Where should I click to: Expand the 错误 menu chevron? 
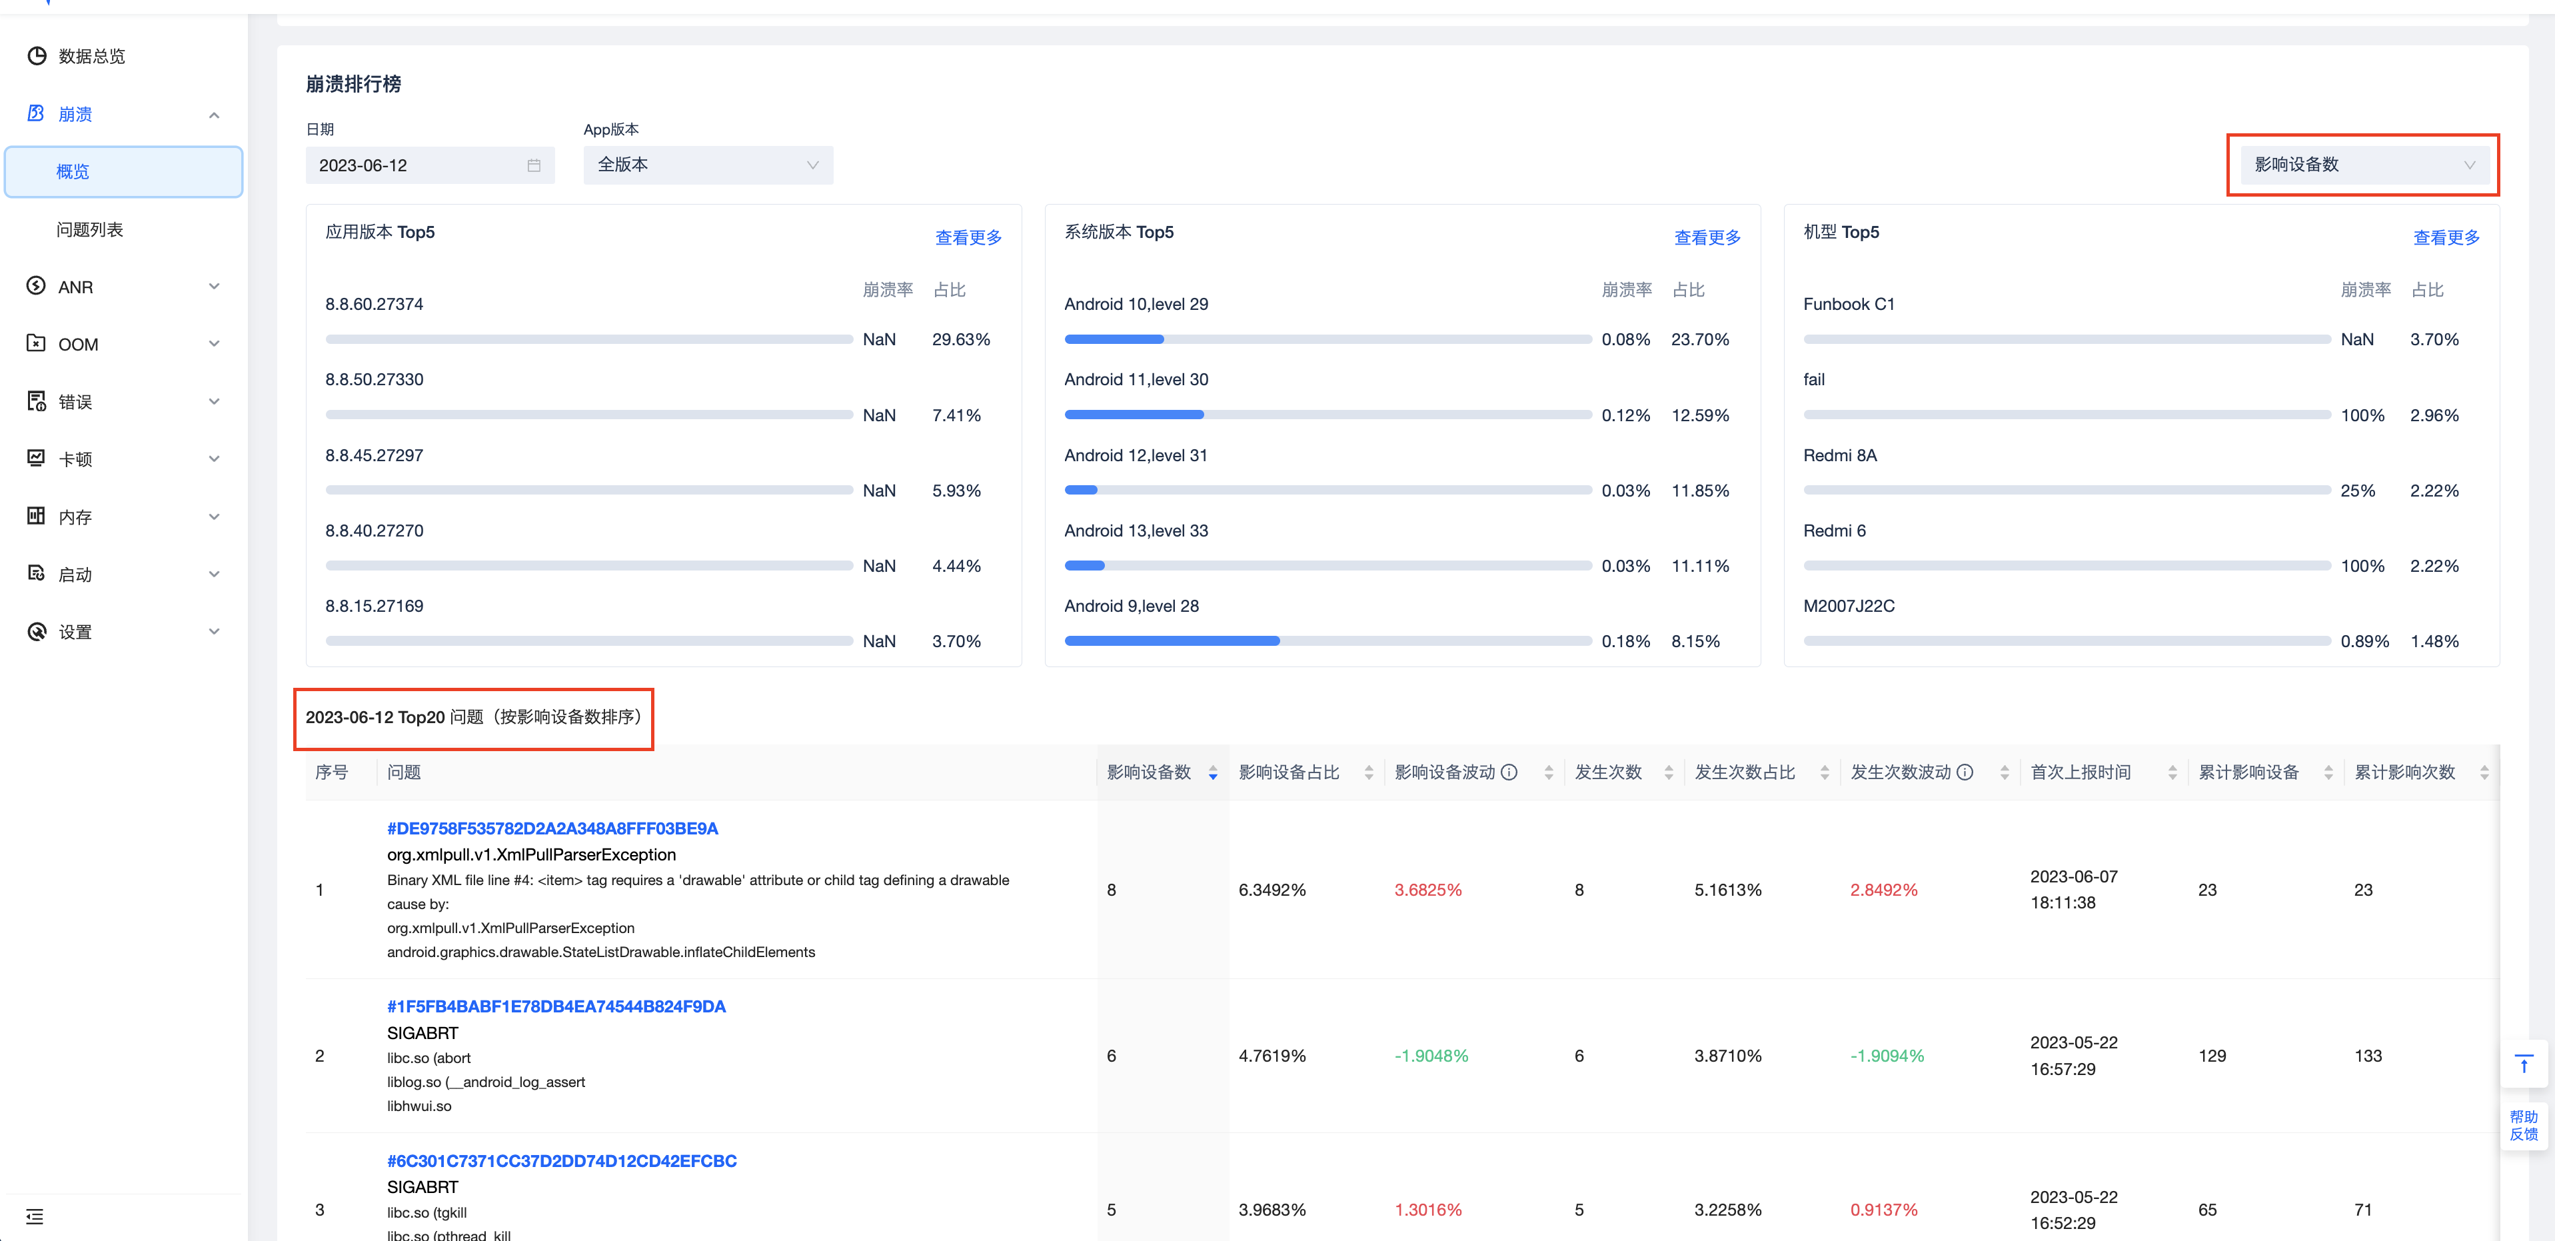click(x=214, y=401)
